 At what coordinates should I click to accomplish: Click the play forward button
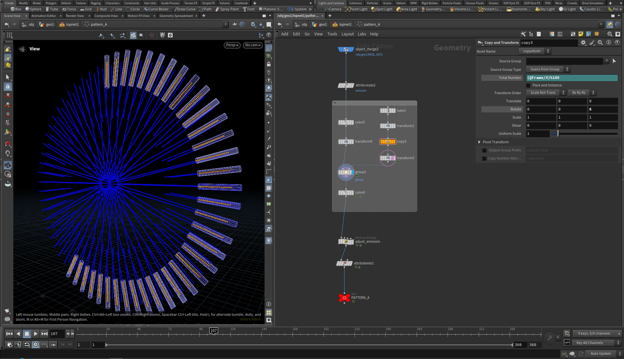coord(35,334)
